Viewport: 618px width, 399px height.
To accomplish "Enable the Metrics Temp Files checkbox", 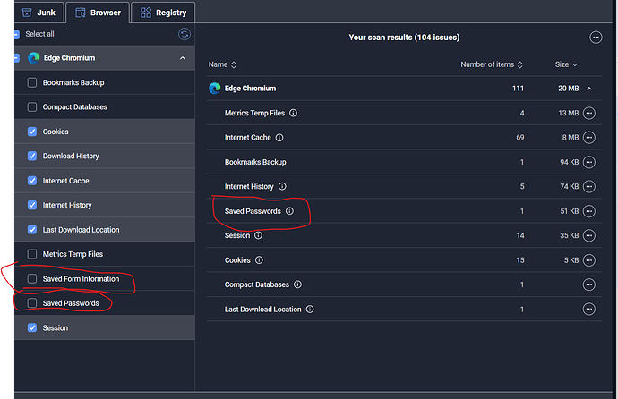I will coord(32,254).
